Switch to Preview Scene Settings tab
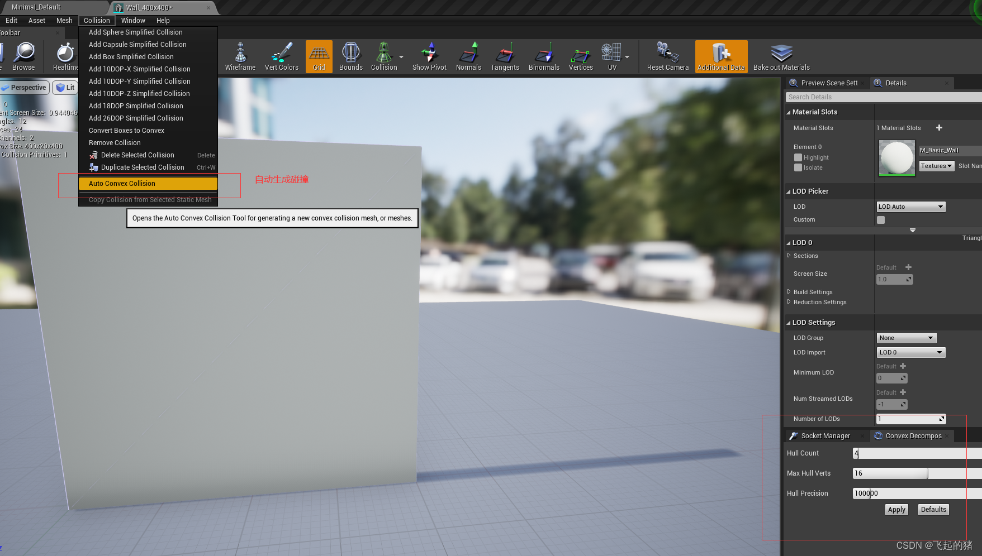 coord(827,83)
